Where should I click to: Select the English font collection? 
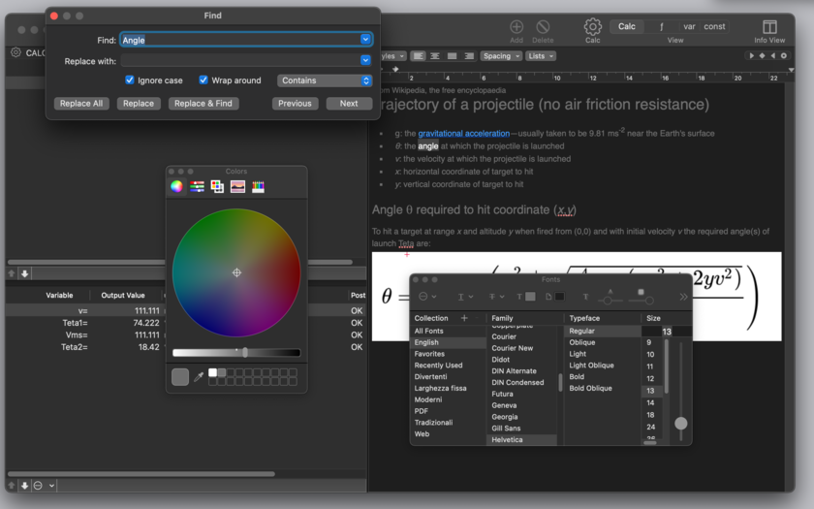[448, 342]
